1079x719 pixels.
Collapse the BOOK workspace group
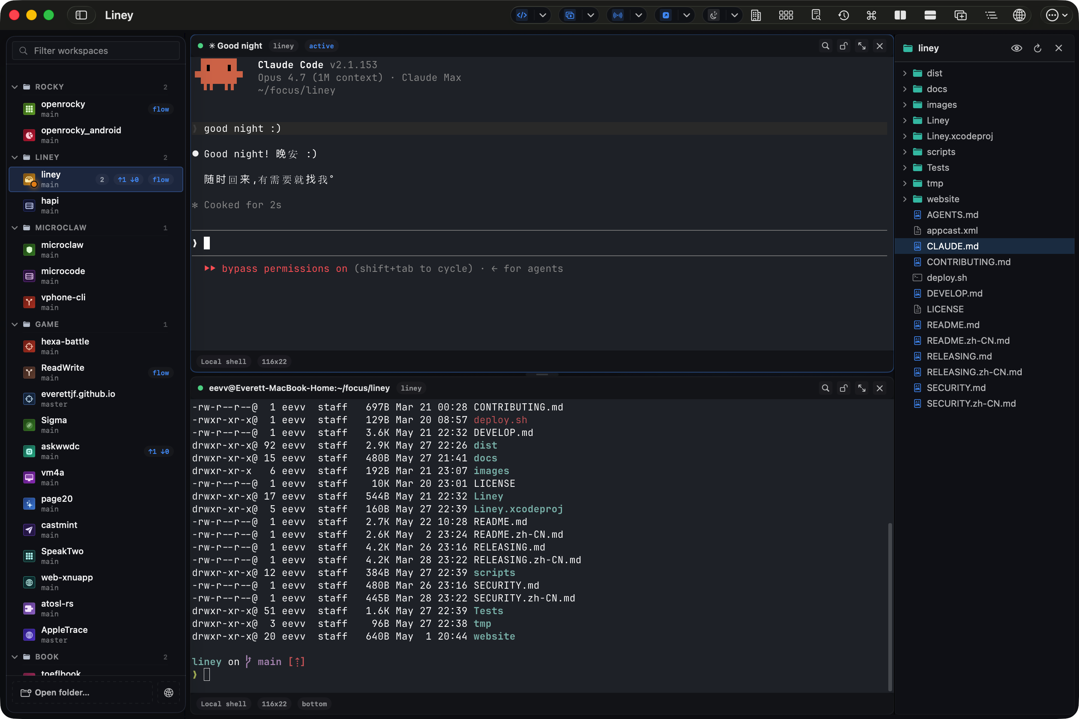15,656
